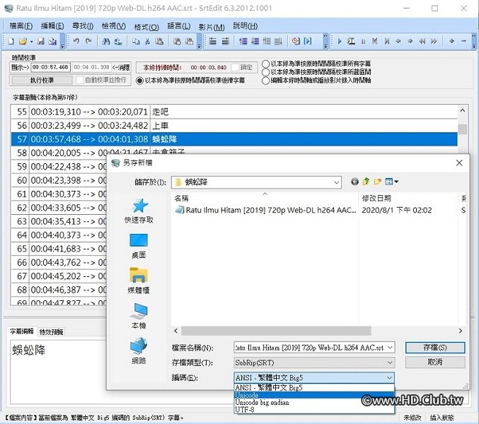
Task: Enable 自動校準並換行 checkbox
Action: pyautogui.click(x=80, y=81)
